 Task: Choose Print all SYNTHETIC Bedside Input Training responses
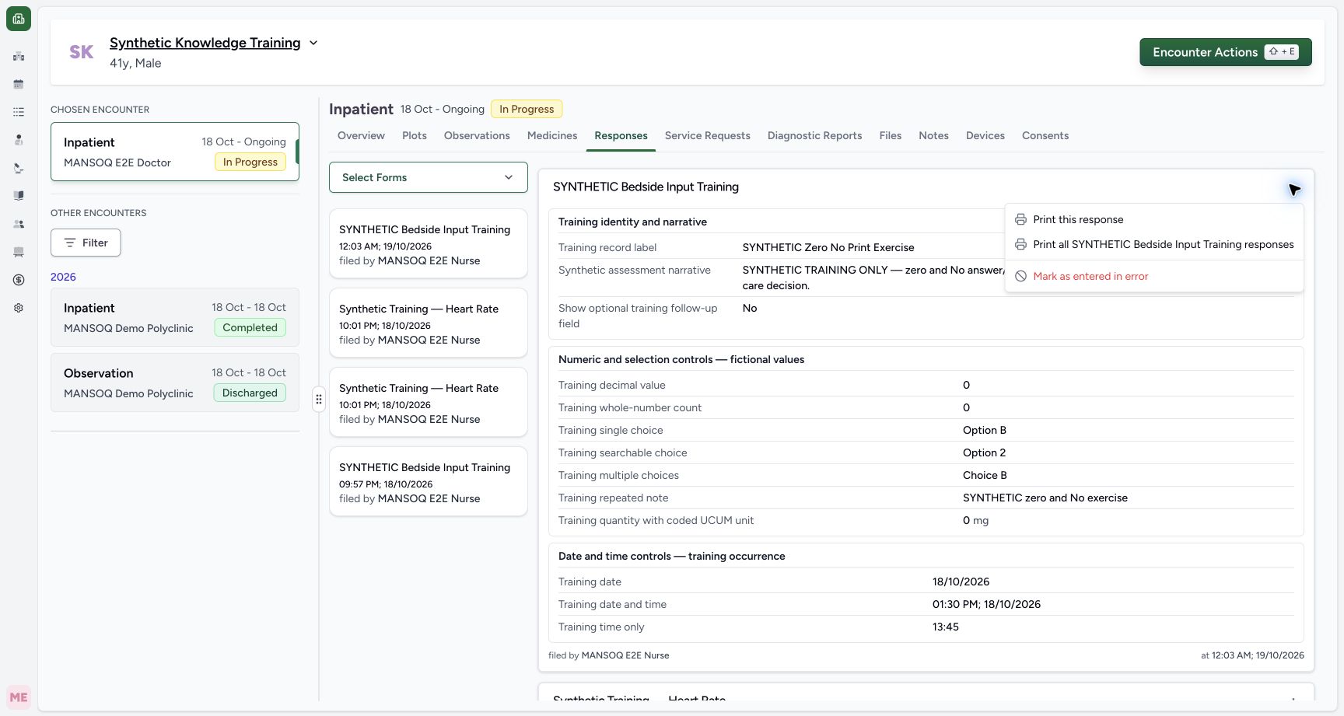pyautogui.click(x=1154, y=245)
